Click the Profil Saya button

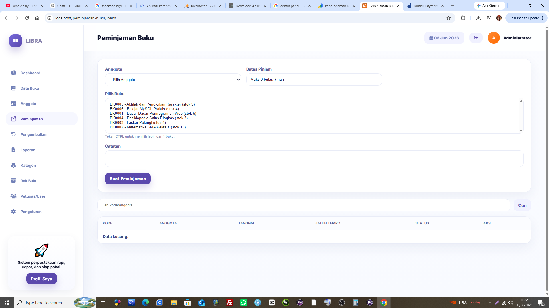[x=41, y=279]
